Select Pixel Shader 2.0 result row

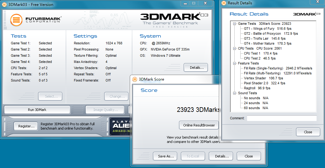coord(264,83)
